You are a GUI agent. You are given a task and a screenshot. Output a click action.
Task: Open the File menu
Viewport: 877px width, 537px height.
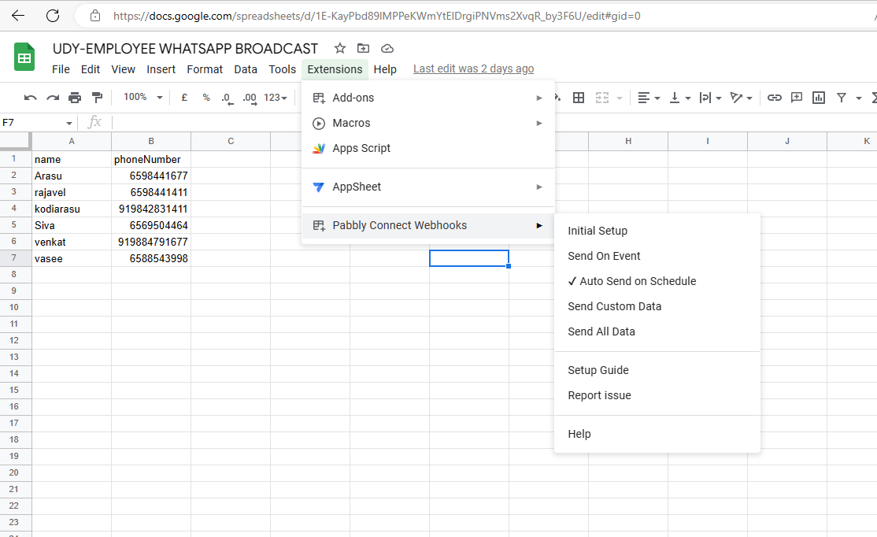61,69
